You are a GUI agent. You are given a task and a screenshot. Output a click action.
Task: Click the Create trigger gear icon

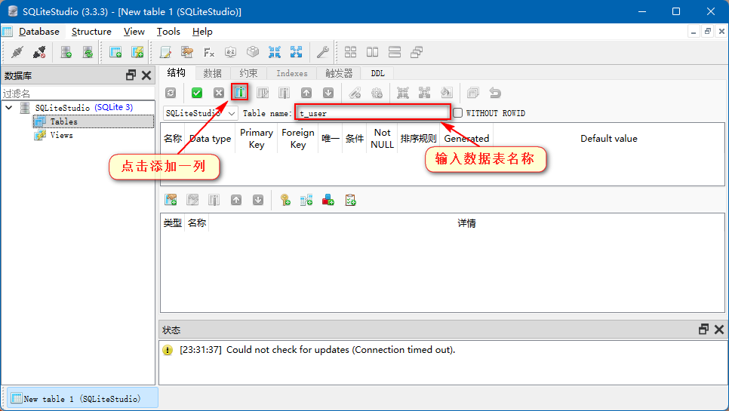pos(377,93)
